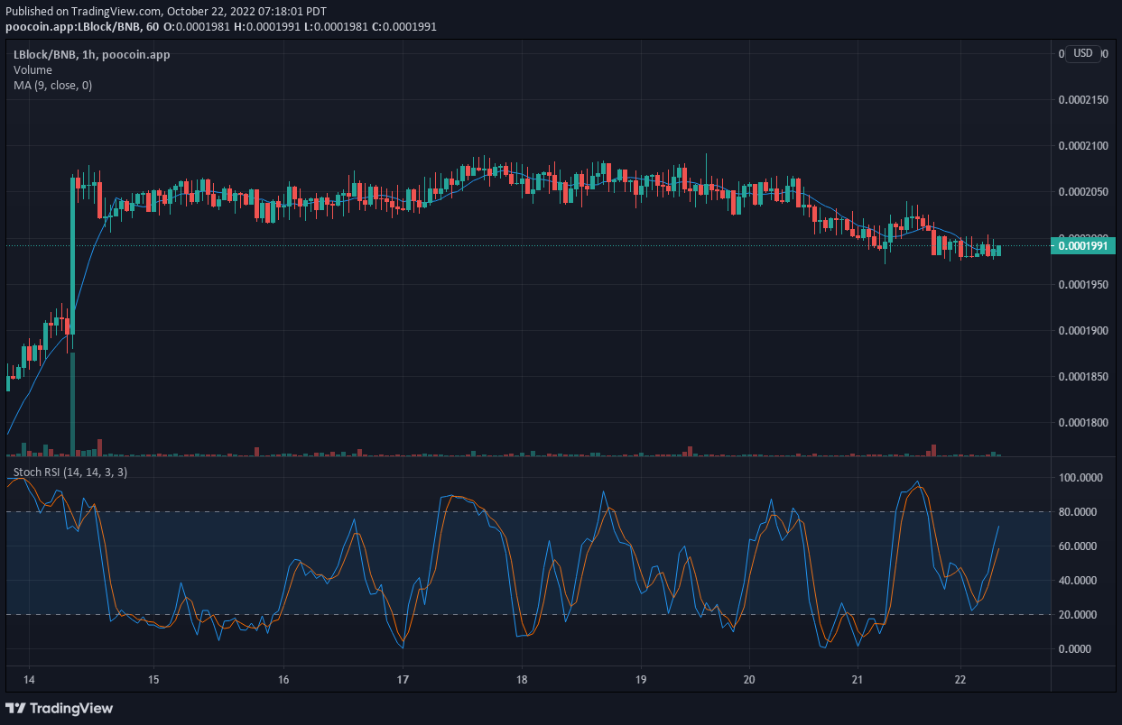Click date label 19 on time axis

[640, 680]
